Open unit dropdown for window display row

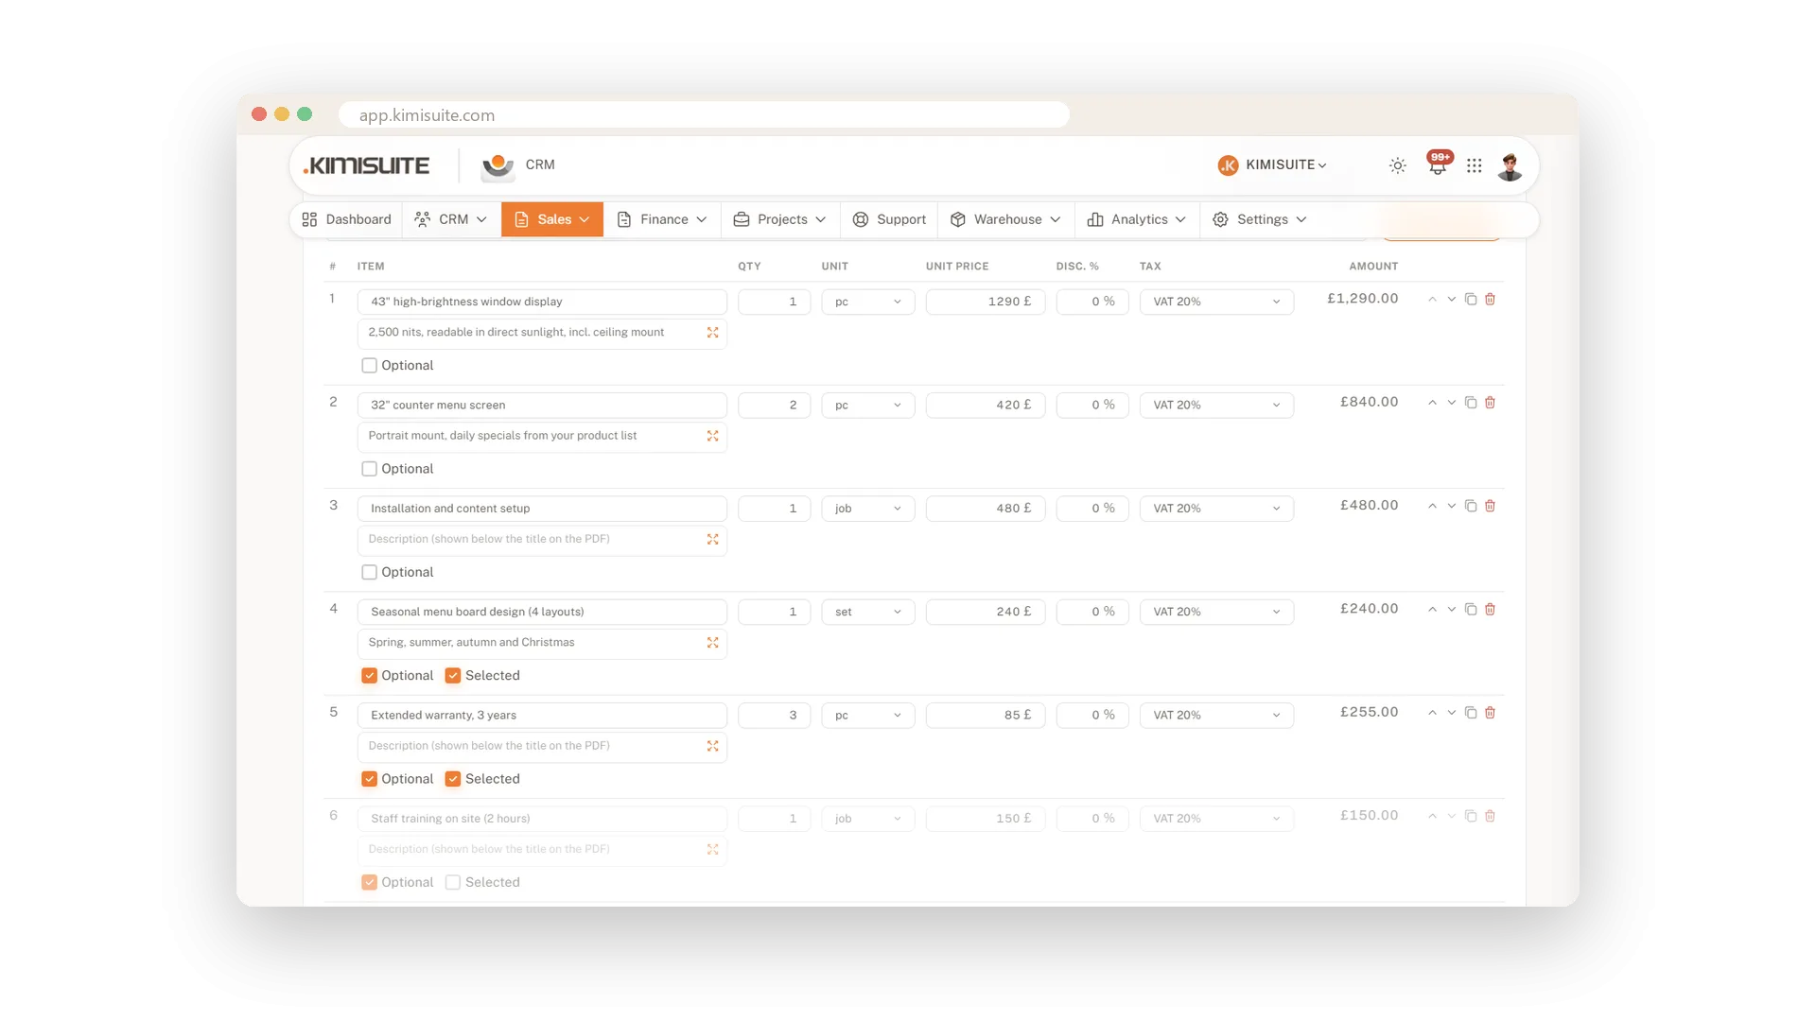pos(867,302)
